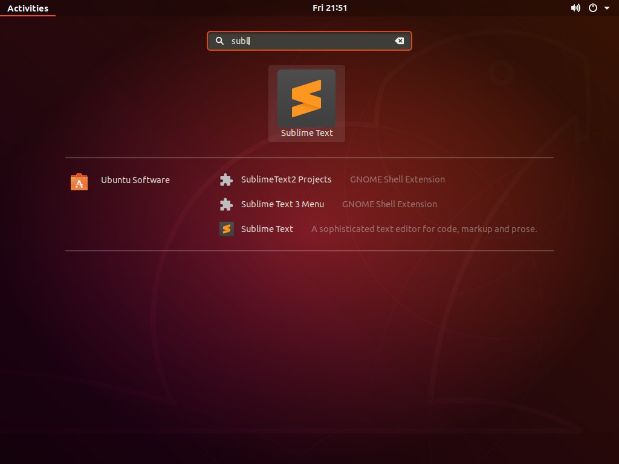Open the volume icon in the top bar
Image resolution: width=619 pixels, height=464 pixels.
pyautogui.click(x=575, y=8)
